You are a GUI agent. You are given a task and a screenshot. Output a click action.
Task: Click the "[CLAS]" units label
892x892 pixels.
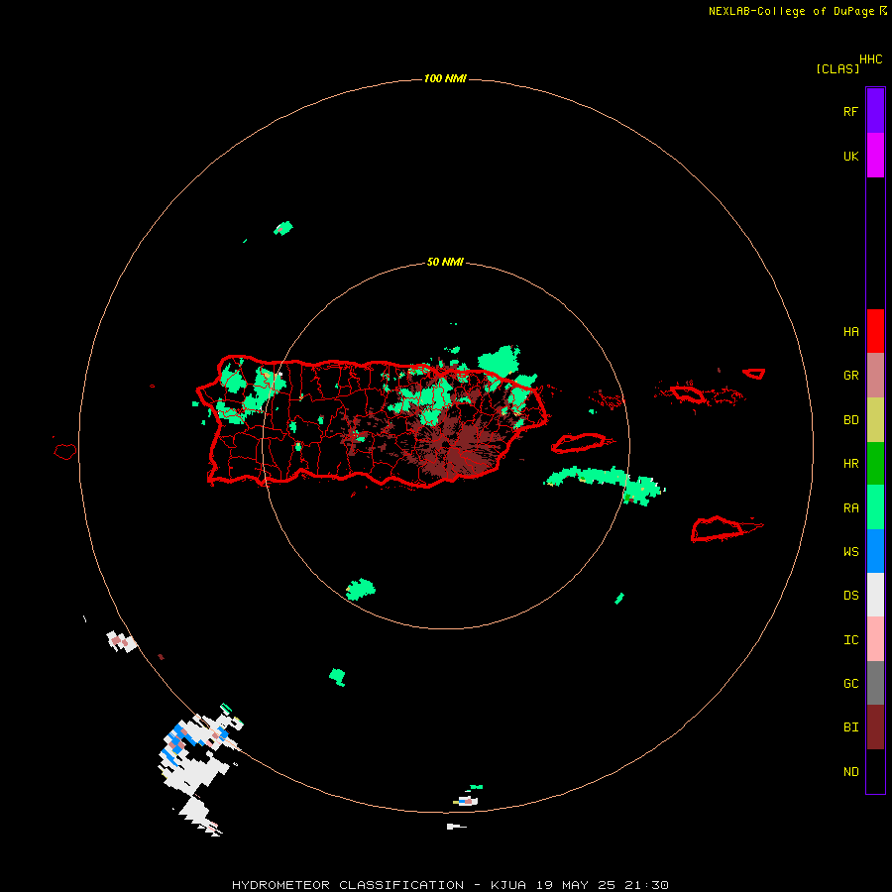[x=837, y=68]
